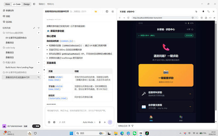Click the 点击切换 pill button
Image resolution: width=218 pixels, height=136 pixels.
pos(189,35)
